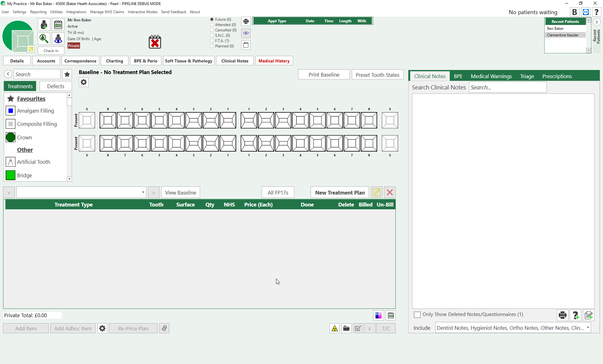Click the favourites star icon

coord(67,74)
